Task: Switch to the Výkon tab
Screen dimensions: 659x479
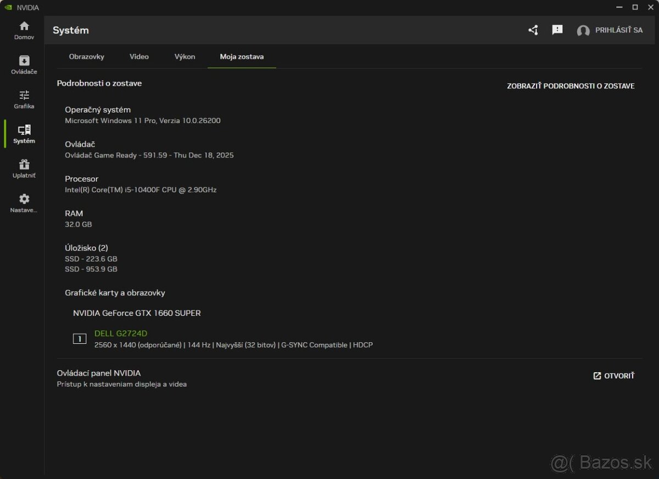Action: click(x=185, y=57)
